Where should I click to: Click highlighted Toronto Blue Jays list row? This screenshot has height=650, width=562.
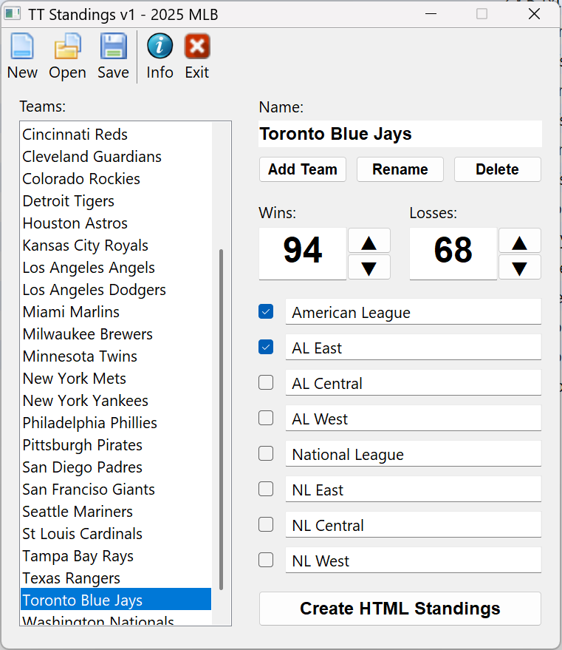tap(116, 600)
